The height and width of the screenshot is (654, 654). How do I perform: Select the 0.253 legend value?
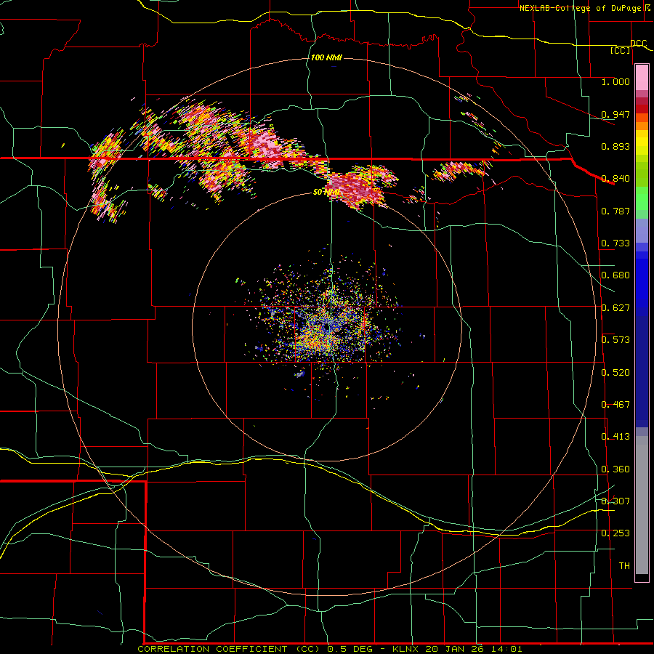click(615, 533)
